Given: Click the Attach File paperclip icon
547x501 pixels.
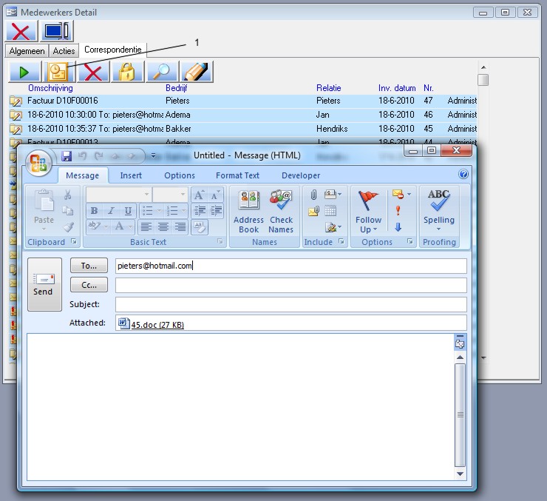Looking at the screenshot, I should pyautogui.click(x=313, y=195).
